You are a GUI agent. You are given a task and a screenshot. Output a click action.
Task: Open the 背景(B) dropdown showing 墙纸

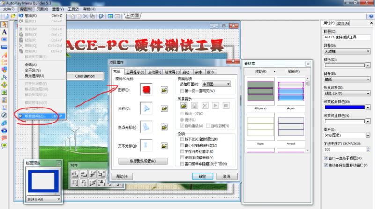(347, 79)
